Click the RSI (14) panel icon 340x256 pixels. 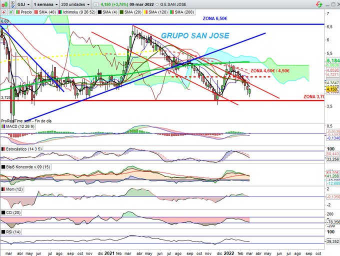3,232
